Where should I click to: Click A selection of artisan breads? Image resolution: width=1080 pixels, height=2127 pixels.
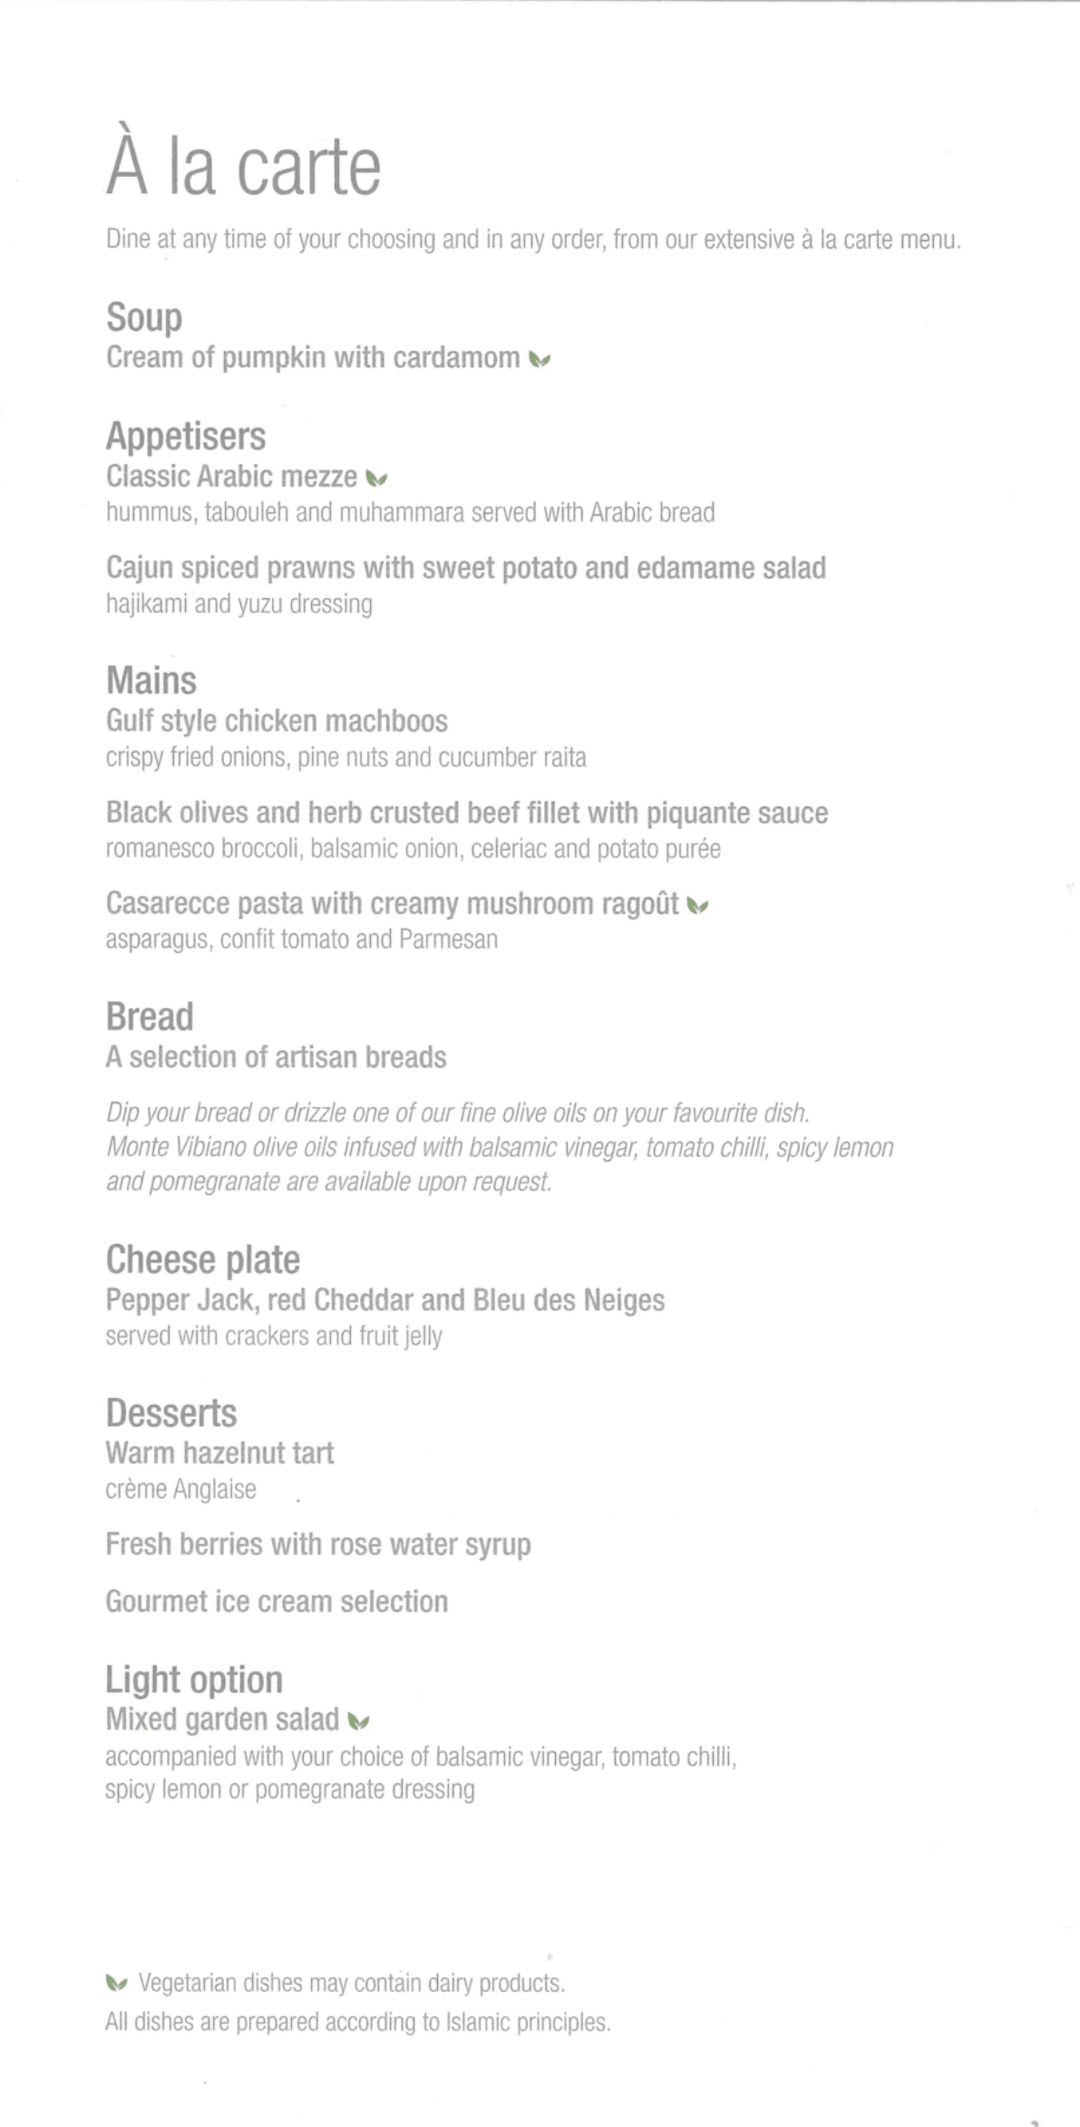(276, 1057)
